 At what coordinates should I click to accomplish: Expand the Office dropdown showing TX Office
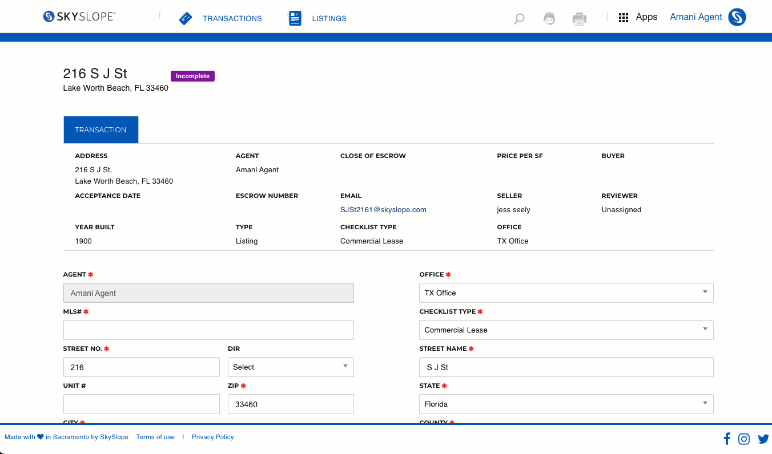pyautogui.click(x=566, y=293)
